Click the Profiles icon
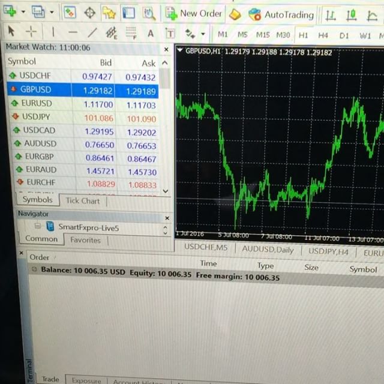384x384 pixels. click(x=38, y=11)
